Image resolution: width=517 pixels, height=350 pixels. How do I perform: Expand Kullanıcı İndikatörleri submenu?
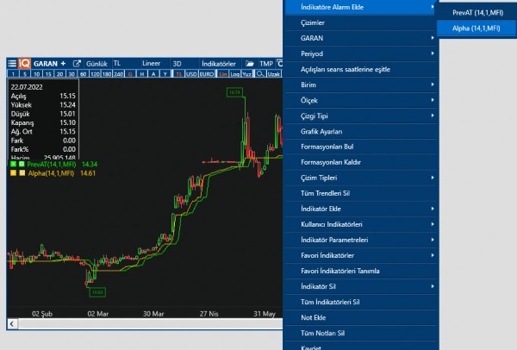[361, 224]
